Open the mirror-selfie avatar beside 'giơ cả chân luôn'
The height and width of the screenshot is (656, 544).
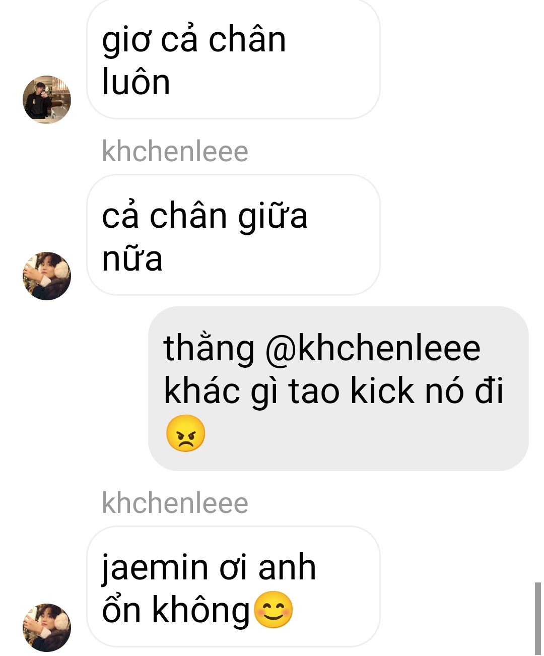point(47,100)
